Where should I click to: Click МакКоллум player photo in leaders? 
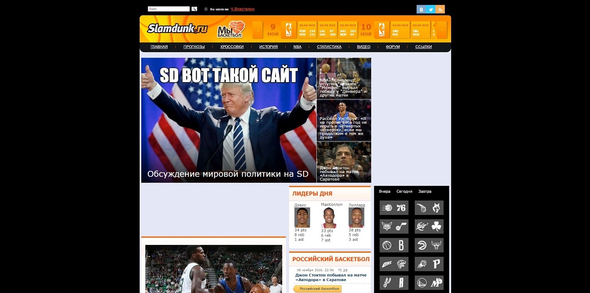(328, 218)
